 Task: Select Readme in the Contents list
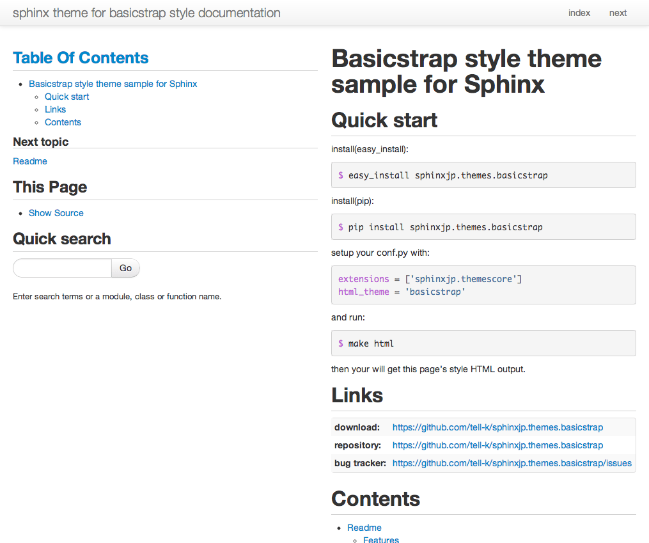[364, 528]
